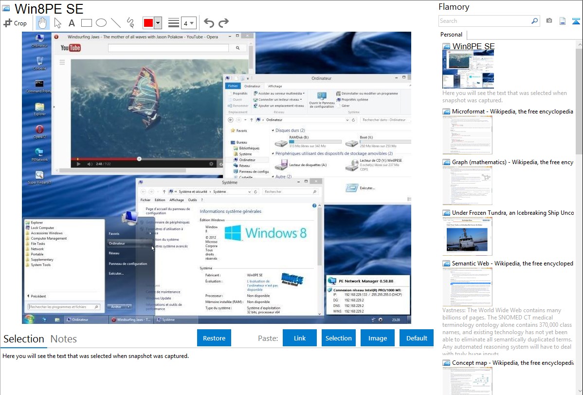
Task: Click the Restore button
Action: [x=214, y=338]
